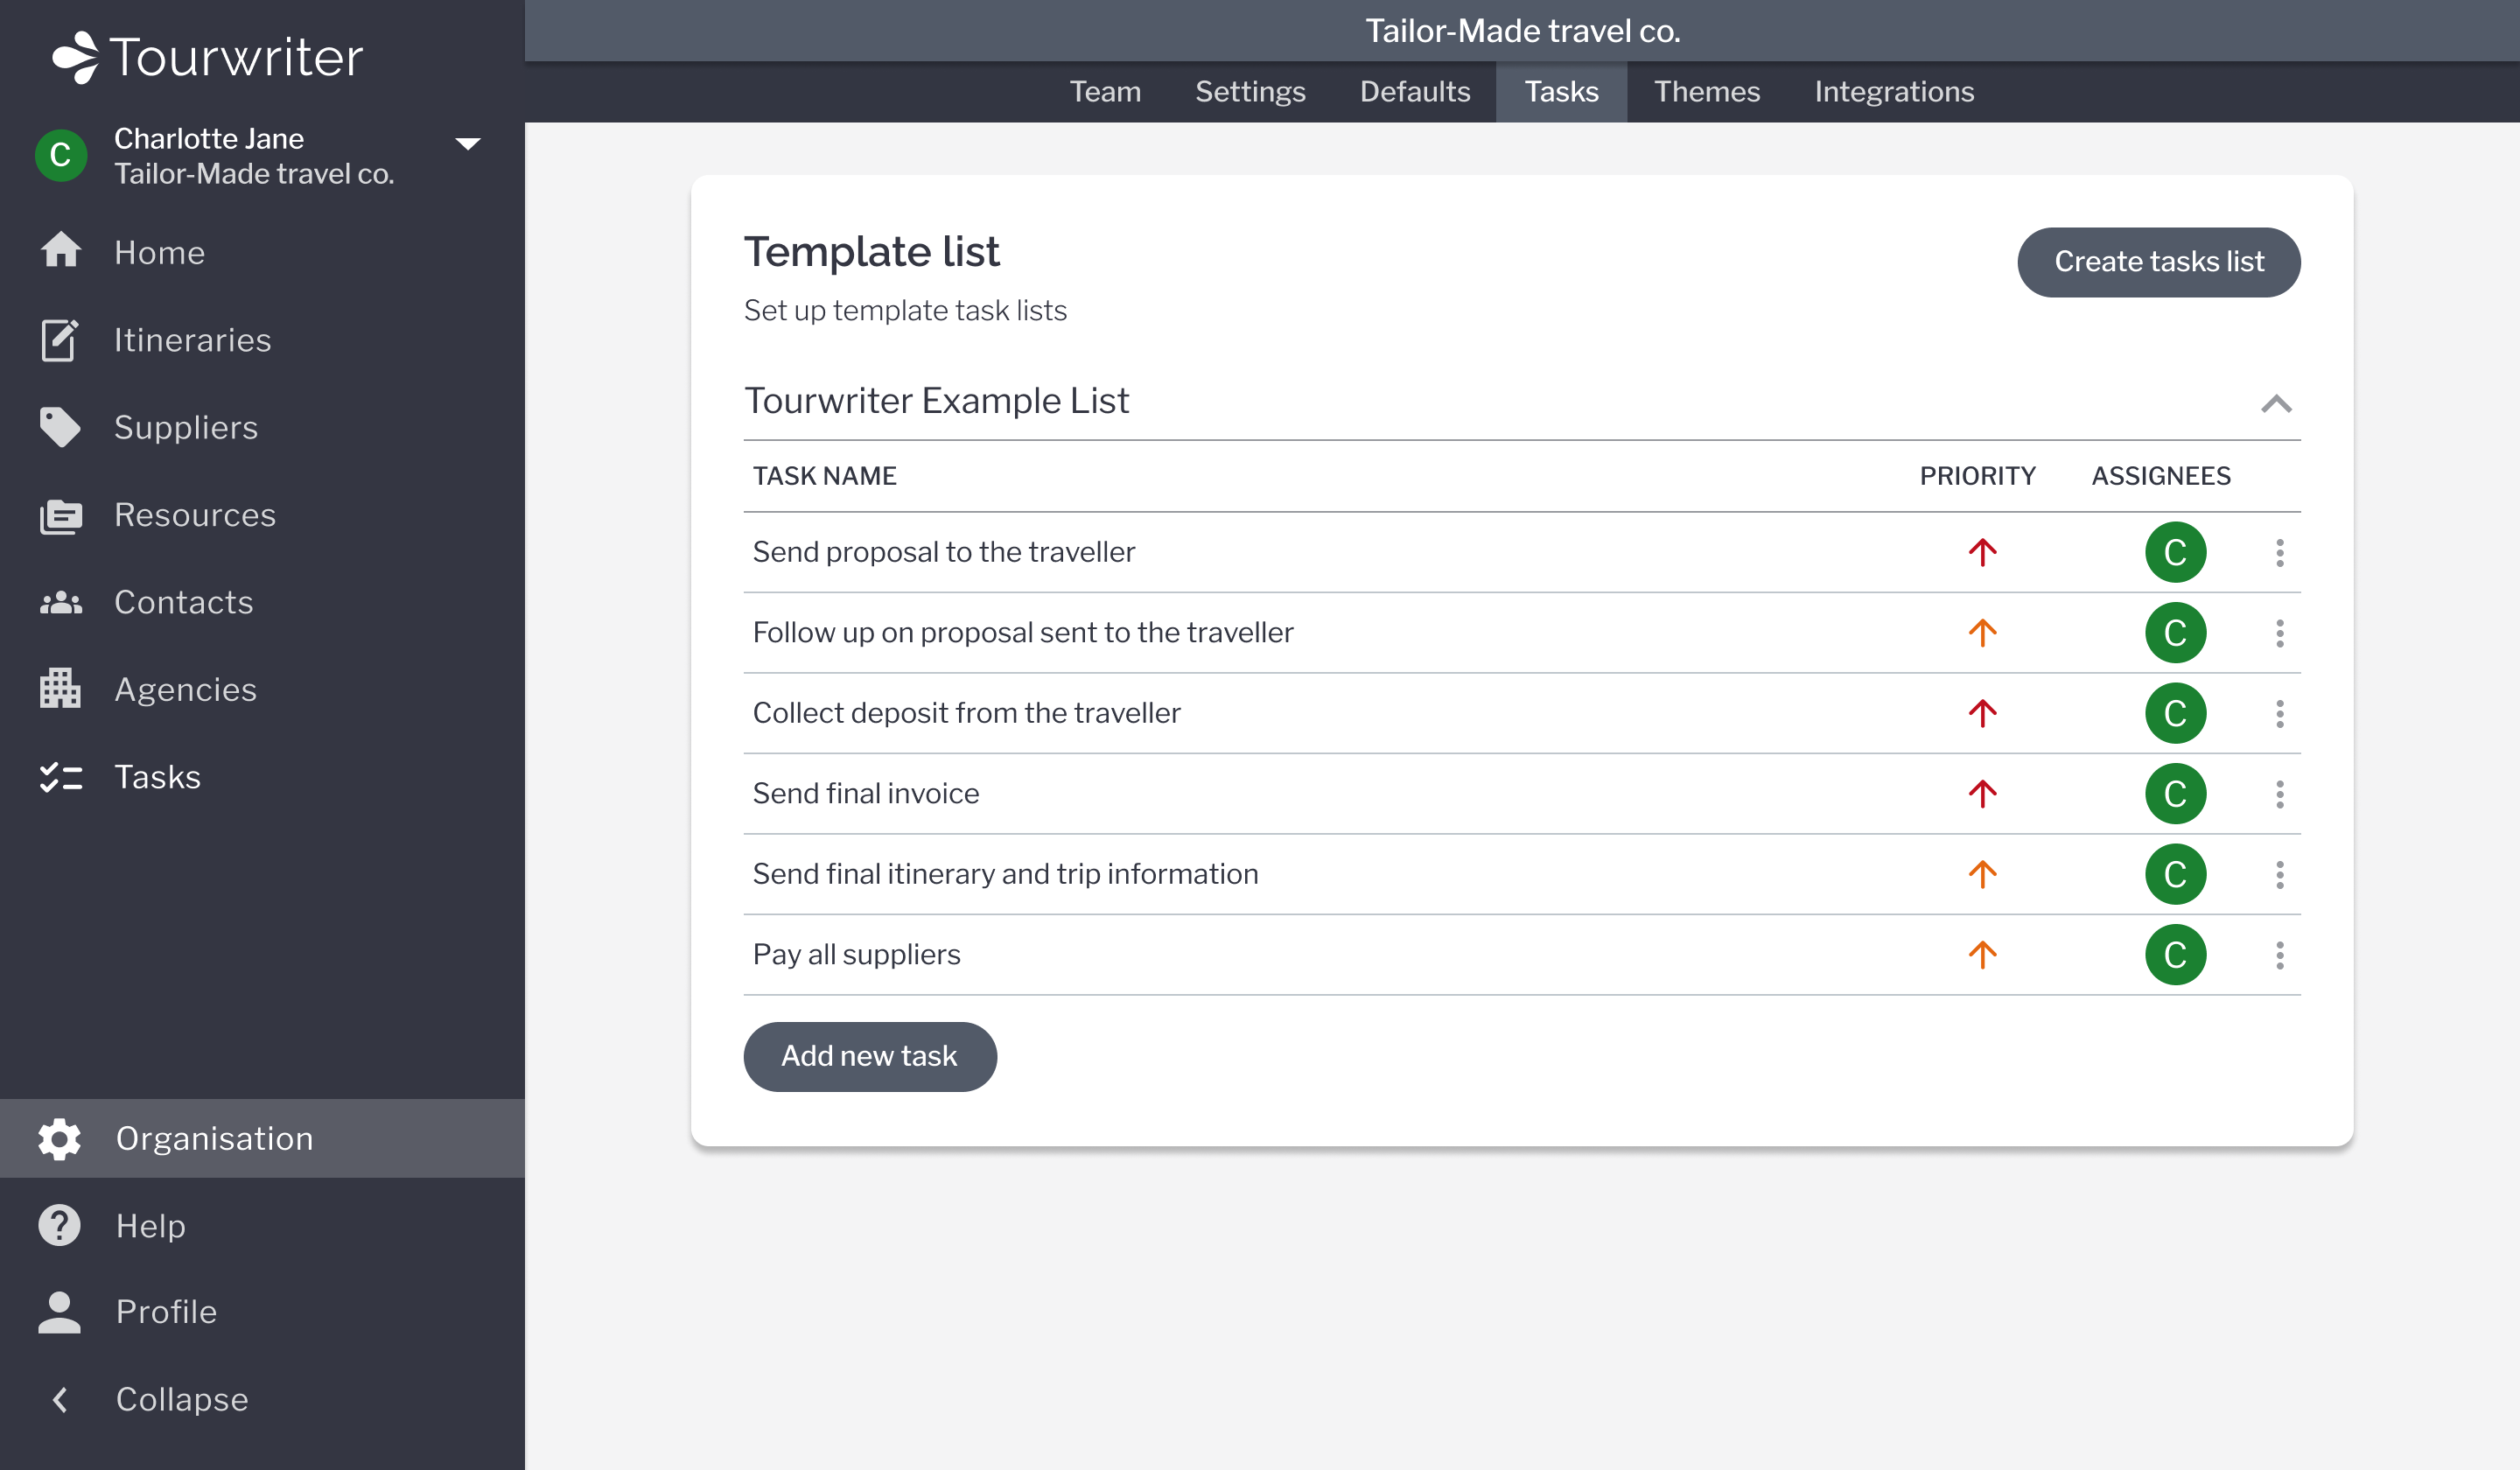Click orange priority arrow for Follow up task
The width and height of the screenshot is (2520, 1470).
coord(1982,633)
